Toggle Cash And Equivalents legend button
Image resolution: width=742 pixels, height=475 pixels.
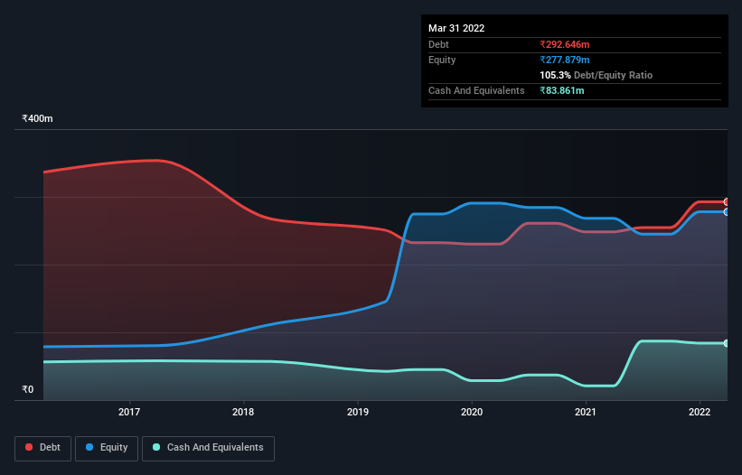[x=208, y=448]
